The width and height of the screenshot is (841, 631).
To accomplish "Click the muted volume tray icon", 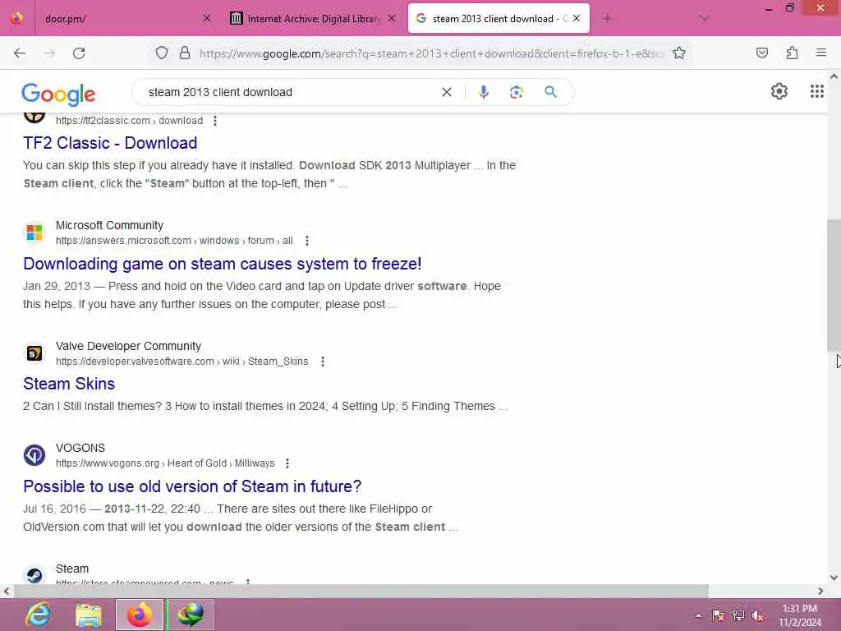I will coord(758,615).
